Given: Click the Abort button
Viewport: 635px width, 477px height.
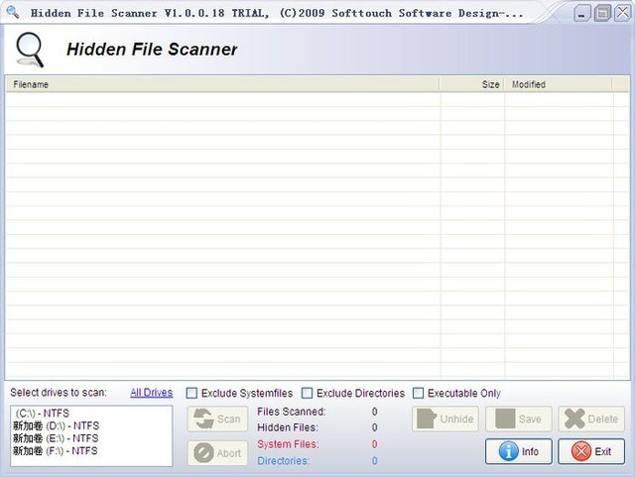Looking at the screenshot, I should 217,453.
